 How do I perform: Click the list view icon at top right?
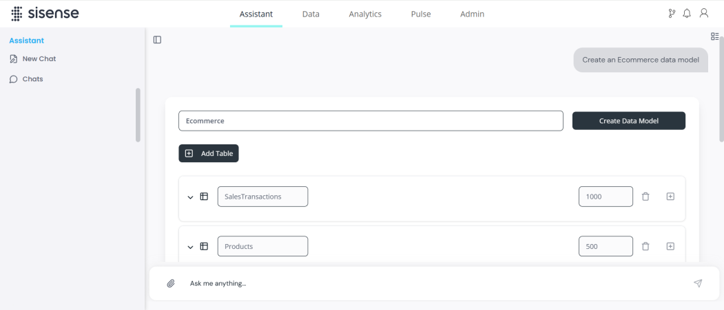715,36
